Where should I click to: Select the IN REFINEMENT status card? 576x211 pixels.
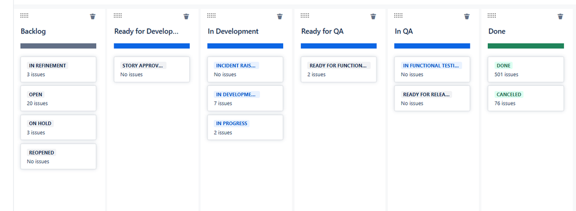coord(58,70)
